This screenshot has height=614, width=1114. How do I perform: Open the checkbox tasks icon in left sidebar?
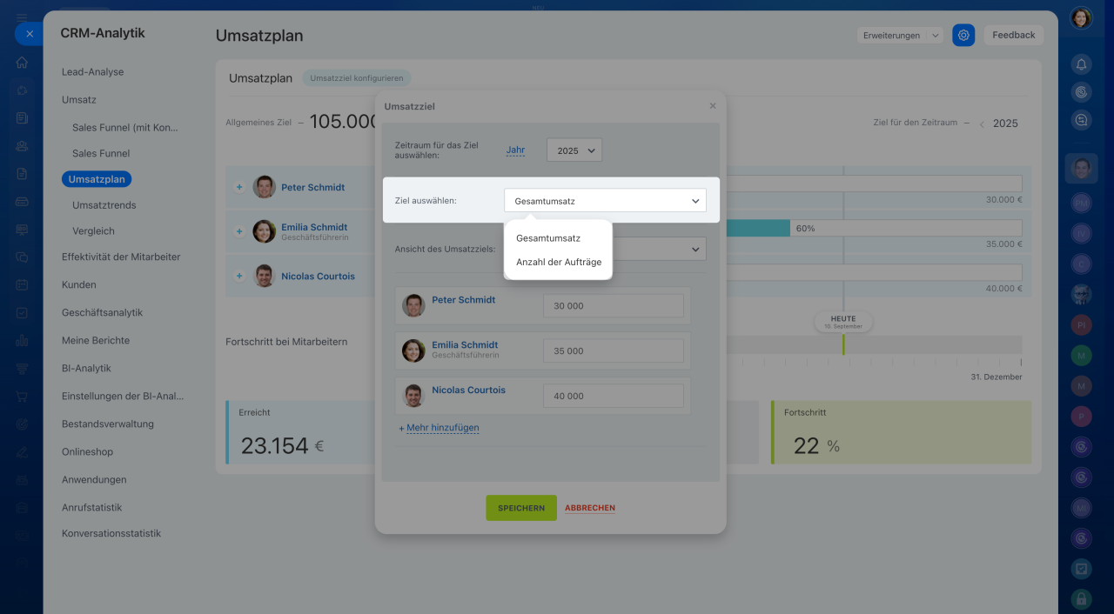[22, 313]
